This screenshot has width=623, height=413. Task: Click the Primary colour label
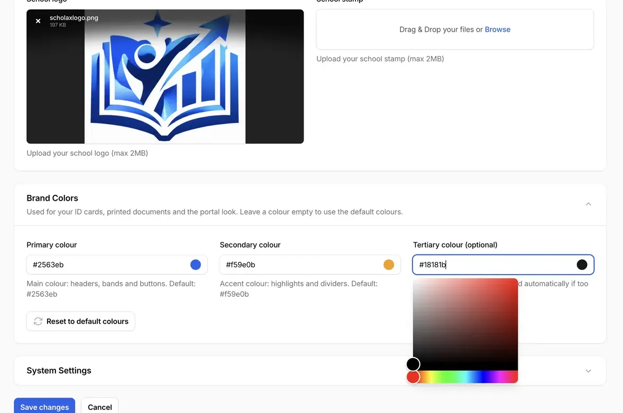point(52,245)
